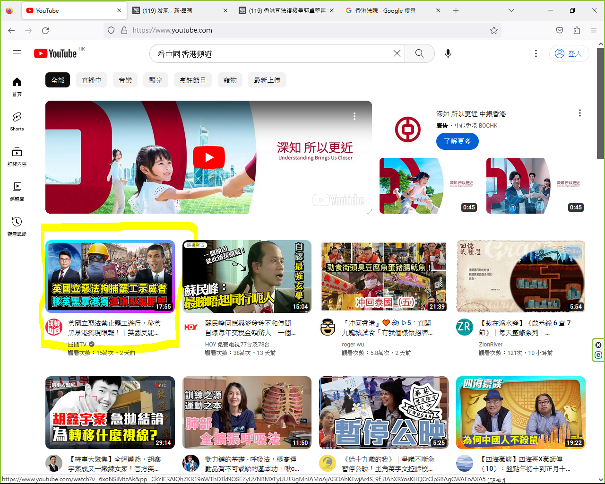Open 胡鑫宇案 29:14 video thumbnail

point(110,413)
